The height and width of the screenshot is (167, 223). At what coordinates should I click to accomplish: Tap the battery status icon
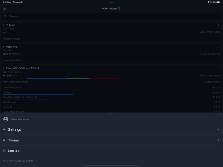tap(218, 2)
